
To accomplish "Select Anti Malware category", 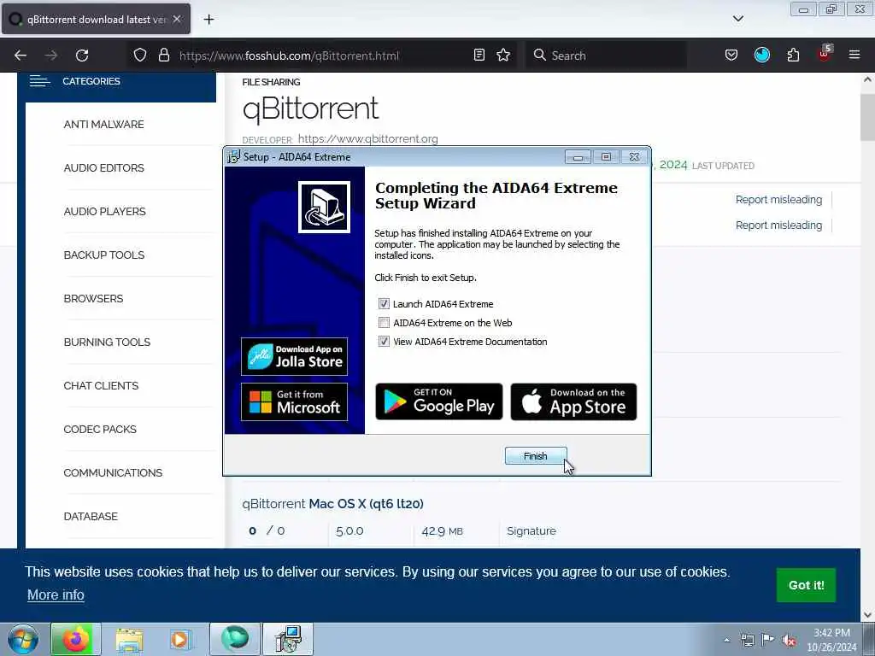I will (103, 125).
